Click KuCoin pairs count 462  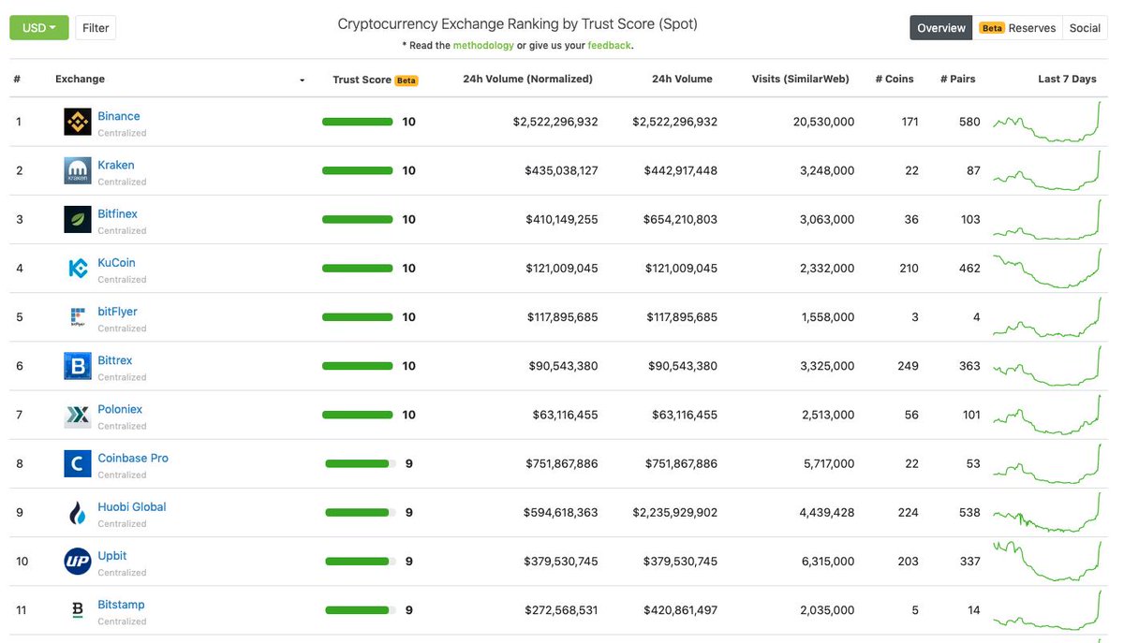click(x=969, y=268)
